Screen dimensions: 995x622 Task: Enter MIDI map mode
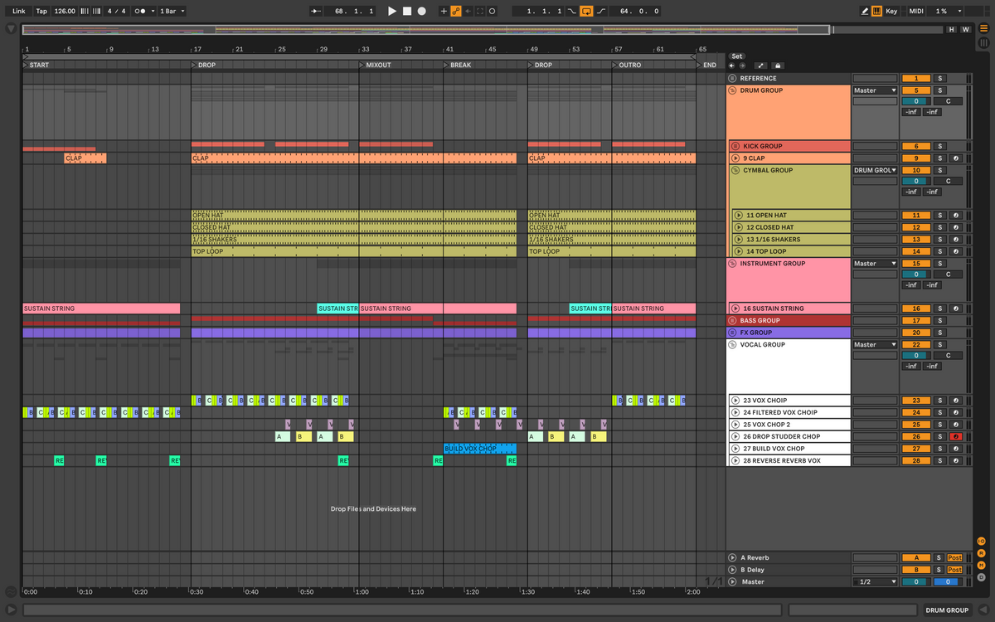(x=915, y=12)
